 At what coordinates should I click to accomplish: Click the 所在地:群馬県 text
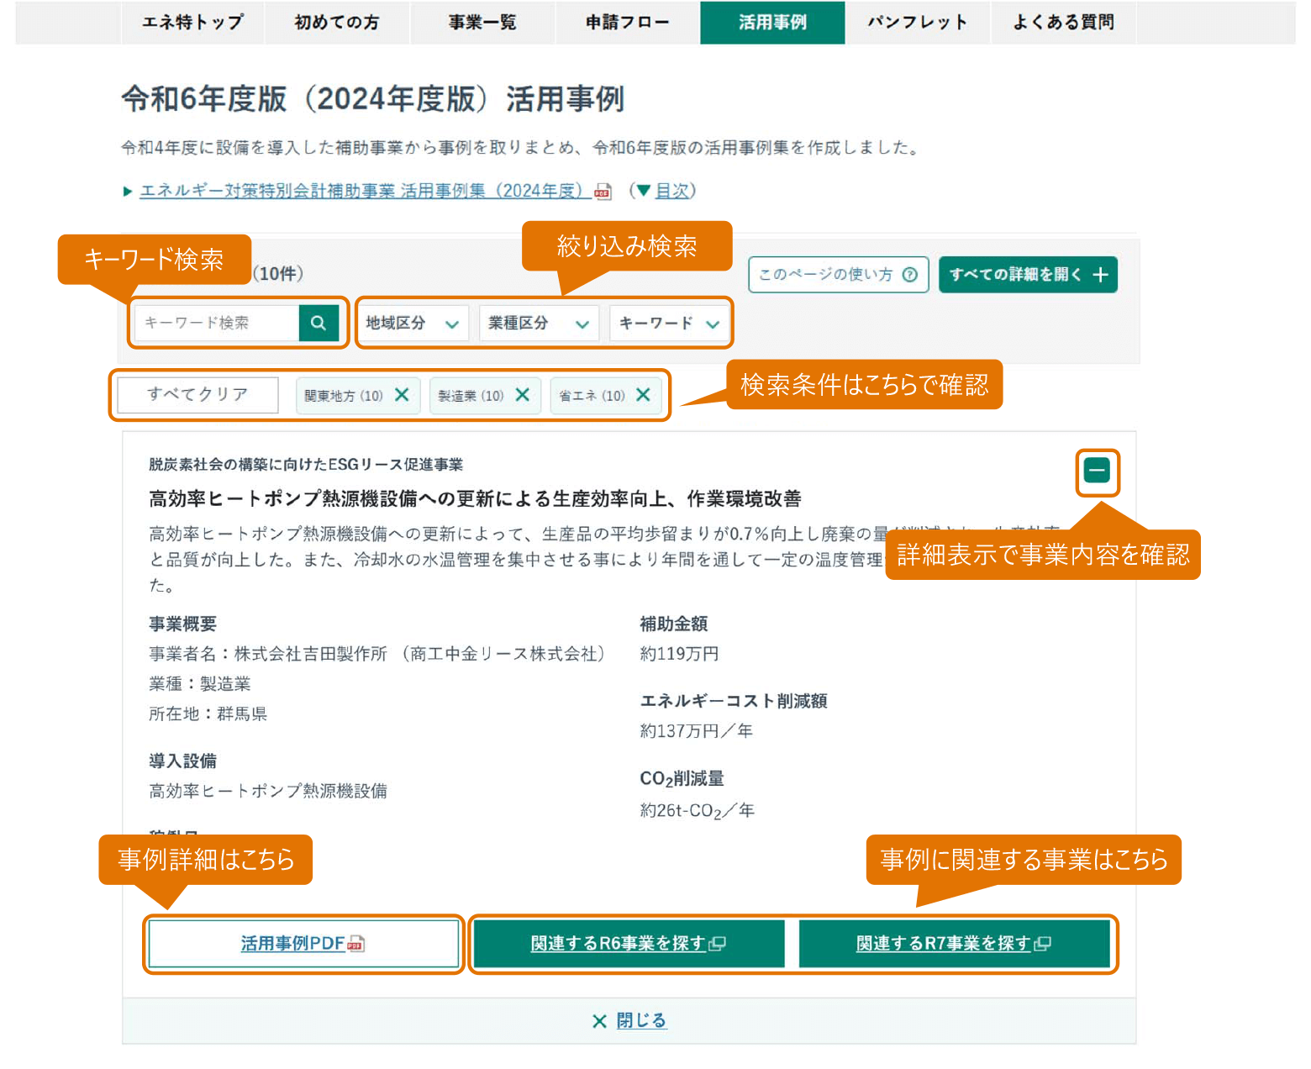[208, 714]
